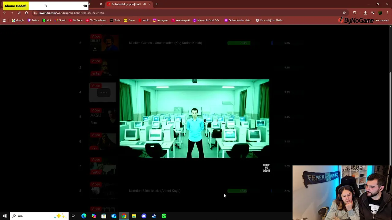Viewport: 392px width, 220px height.
Task: Open the rank 8 video thumbnail
Action: pos(104,191)
